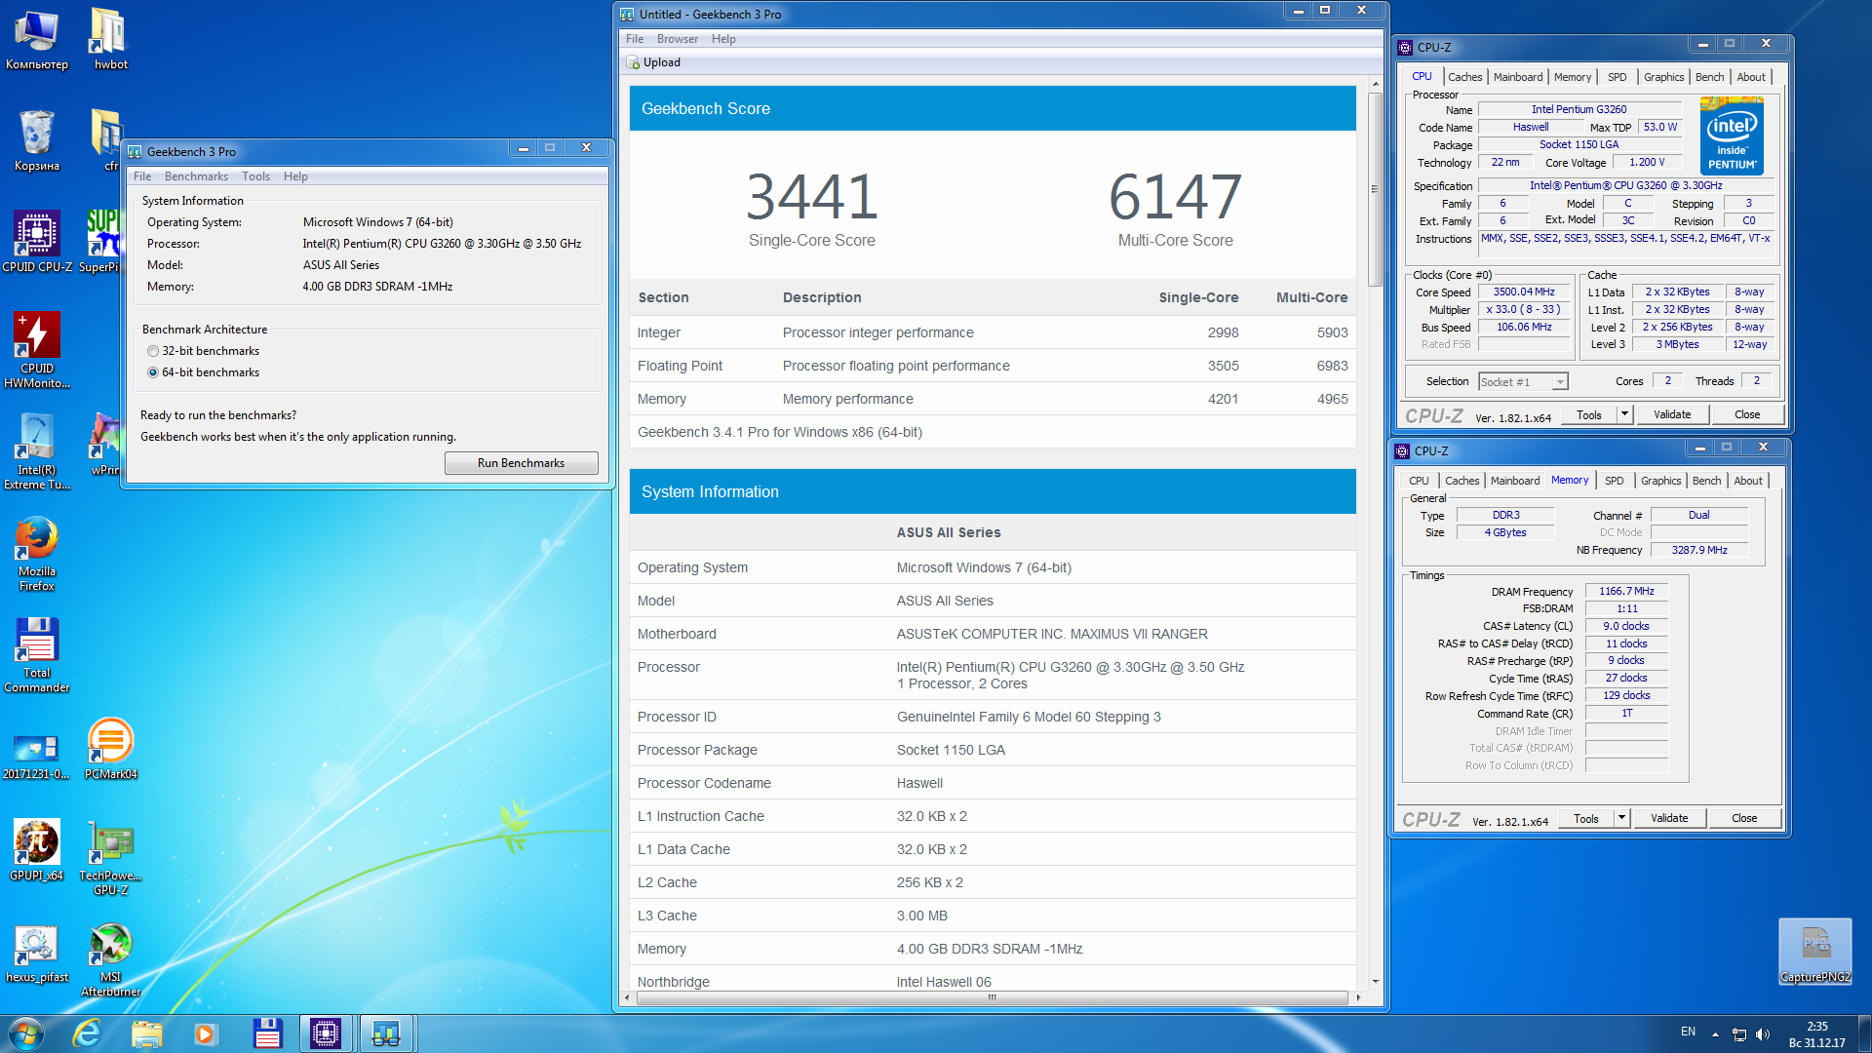Click the Run Benchmarks button

click(x=521, y=463)
